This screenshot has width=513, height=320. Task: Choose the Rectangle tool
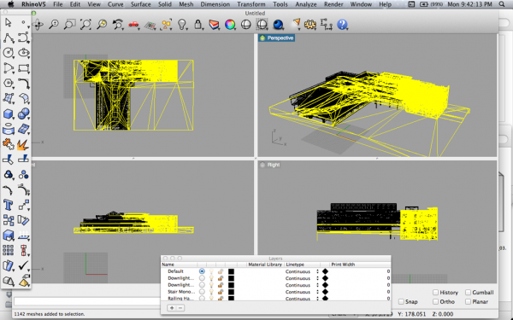[24, 68]
